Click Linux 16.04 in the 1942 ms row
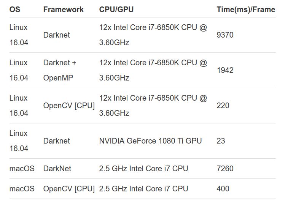296x202 pixels. pyautogui.click(x=19, y=70)
